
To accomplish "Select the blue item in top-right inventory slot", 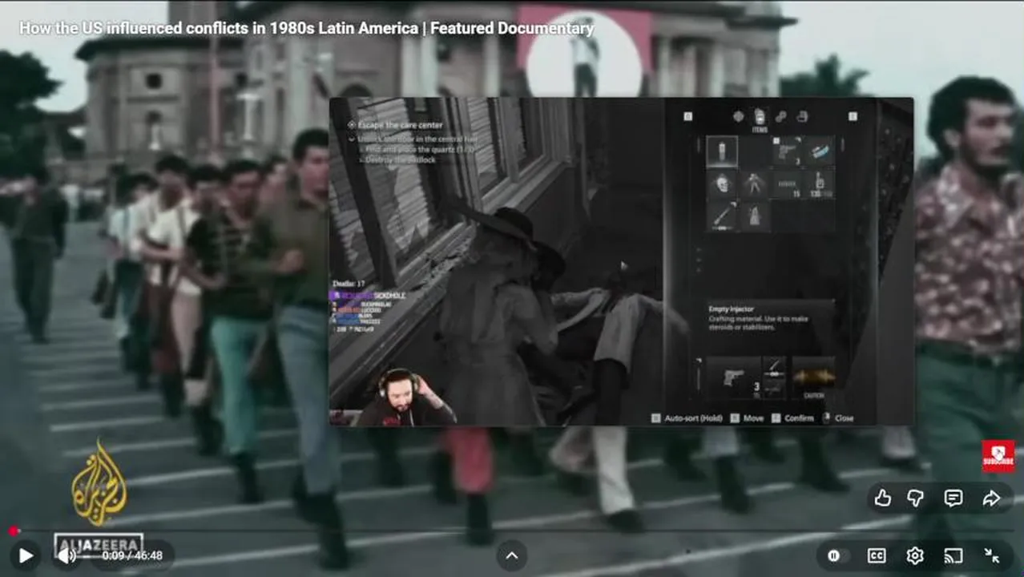I will [x=820, y=151].
